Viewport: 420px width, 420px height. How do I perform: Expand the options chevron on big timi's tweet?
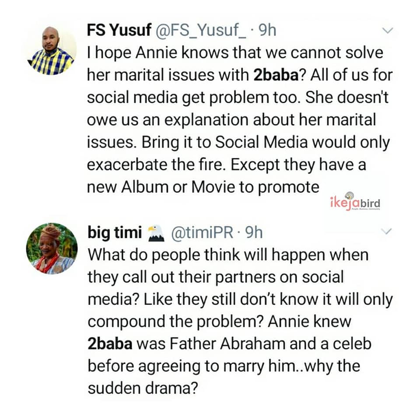pos(388,232)
